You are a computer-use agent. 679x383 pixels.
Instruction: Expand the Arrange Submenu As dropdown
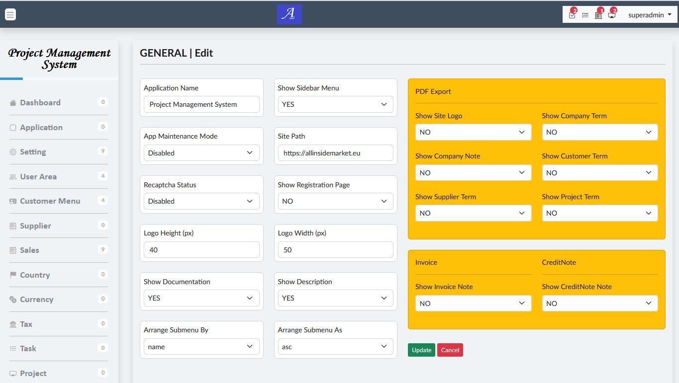coord(336,347)
